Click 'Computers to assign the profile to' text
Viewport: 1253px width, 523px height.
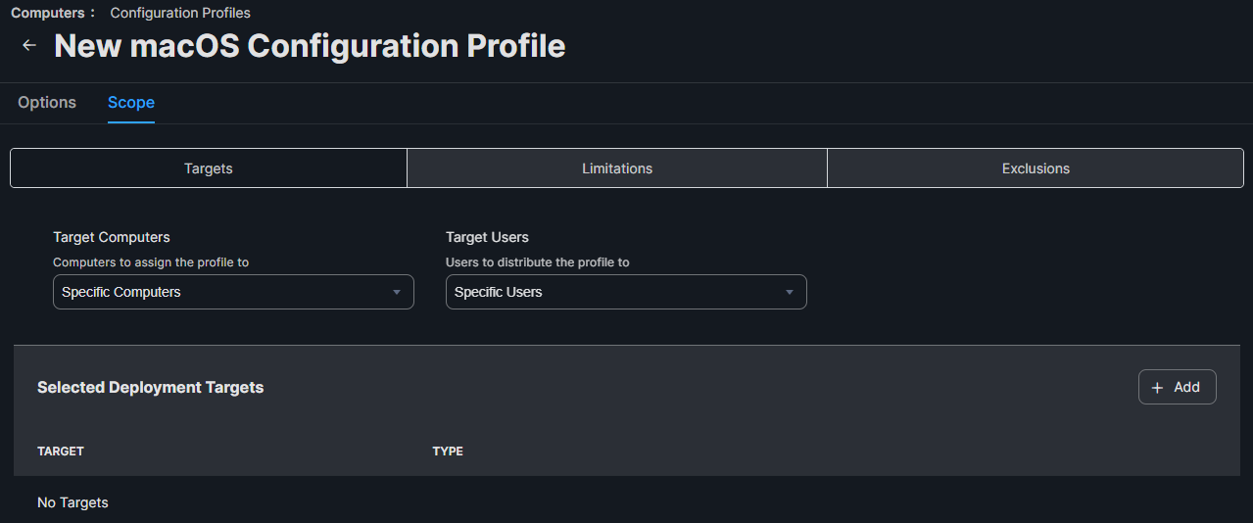pyautogui.click(x=151, y=262)
